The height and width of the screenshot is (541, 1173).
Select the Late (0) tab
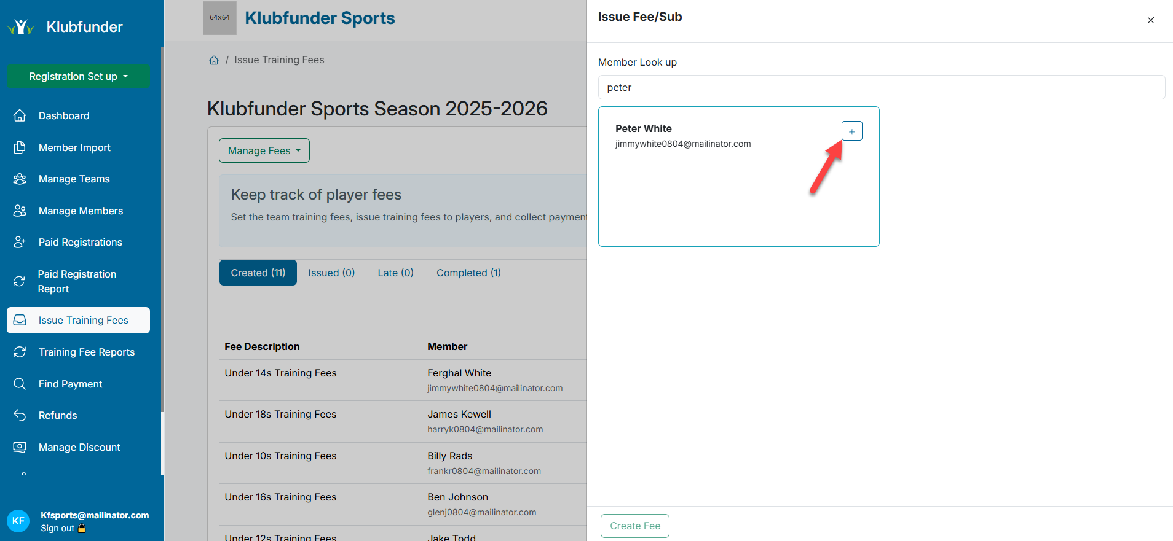click(395, 273)
